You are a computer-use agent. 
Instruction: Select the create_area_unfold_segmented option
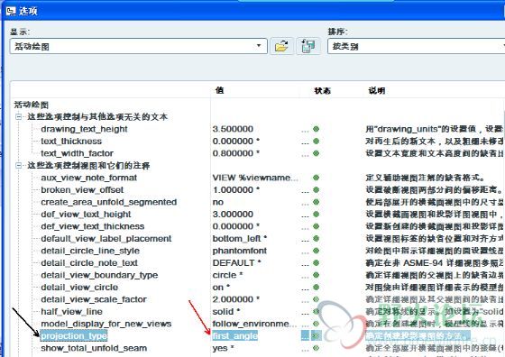109,202
